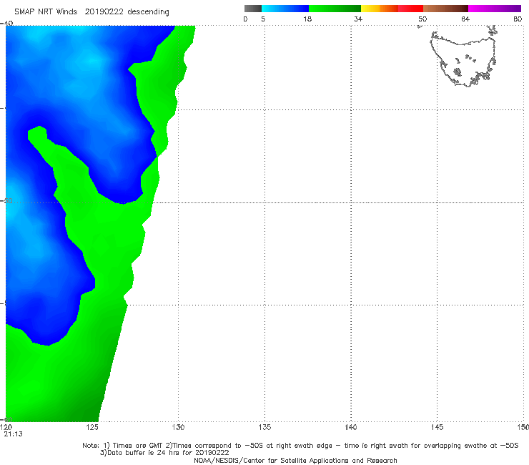Click the NOAA/NESDIS credit line

(295, 461)
